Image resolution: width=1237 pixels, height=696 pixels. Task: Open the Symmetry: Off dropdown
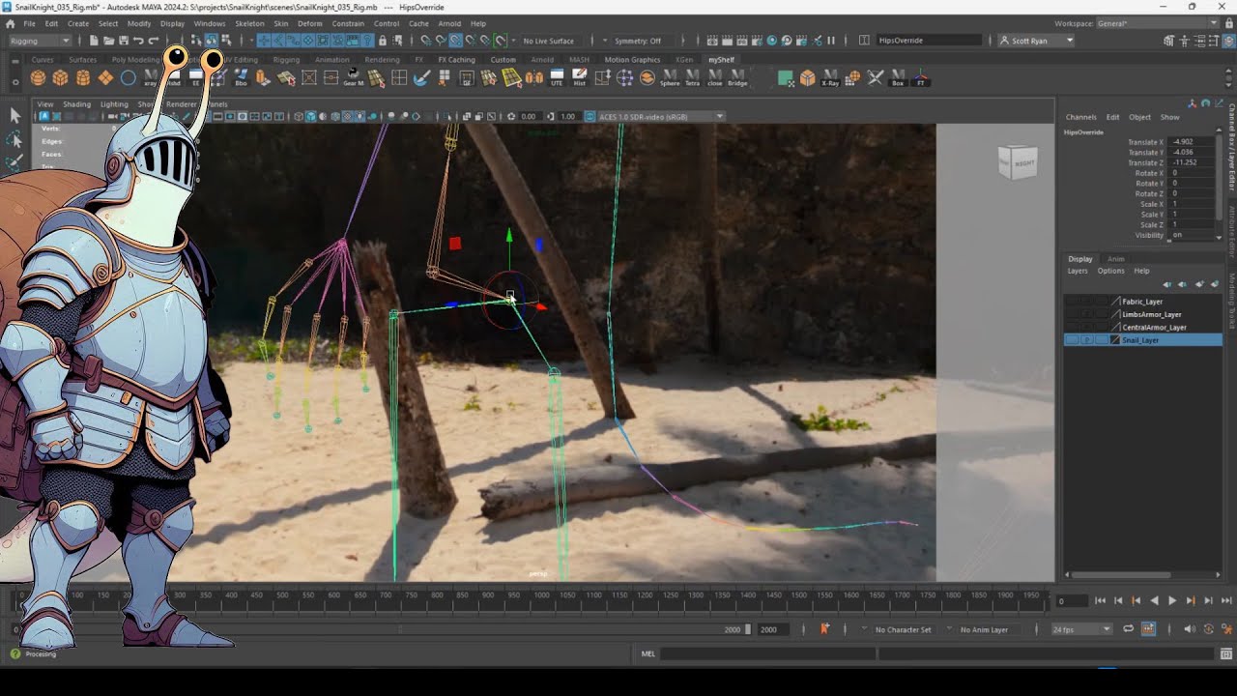[x=638, y=41]
